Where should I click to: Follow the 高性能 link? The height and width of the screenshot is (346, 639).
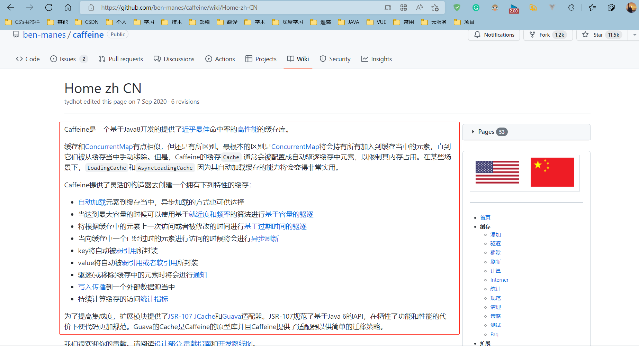[x=248, y=129]
